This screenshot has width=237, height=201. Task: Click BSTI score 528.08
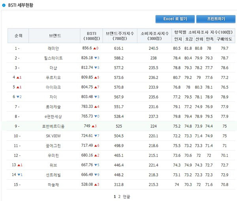click(x=87, y=184)
